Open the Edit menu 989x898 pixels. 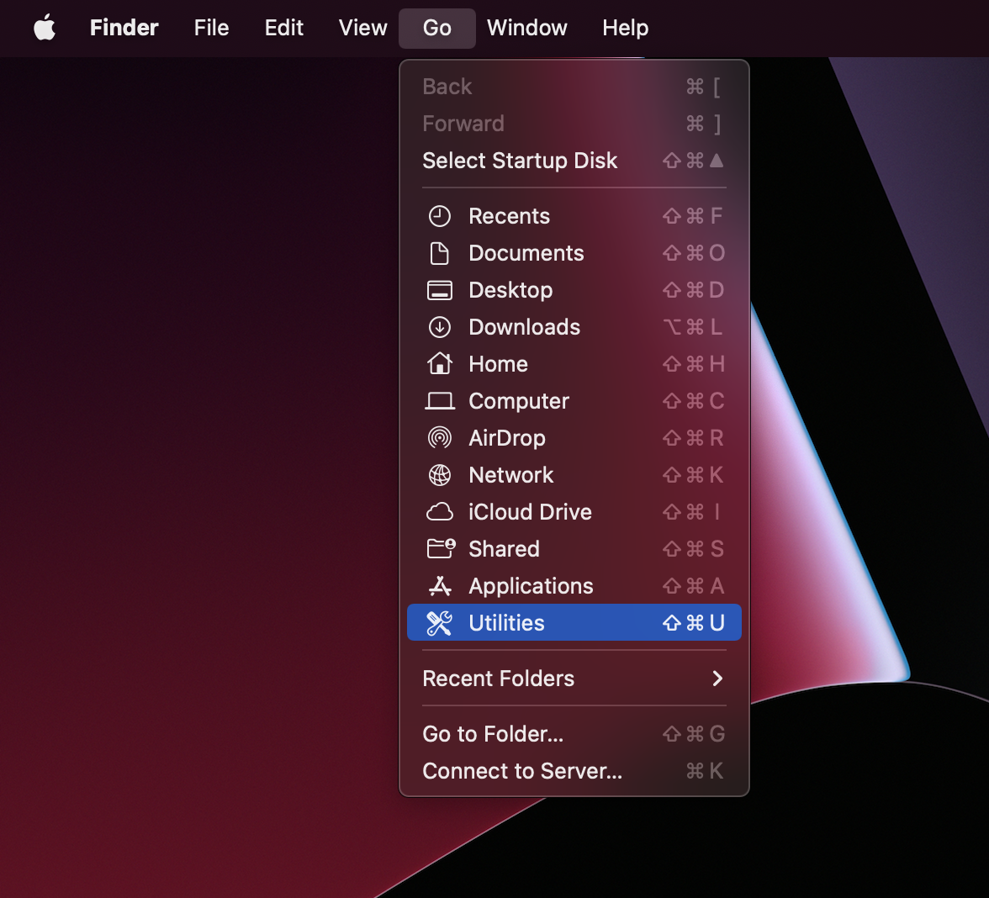[x=284, y=28]
